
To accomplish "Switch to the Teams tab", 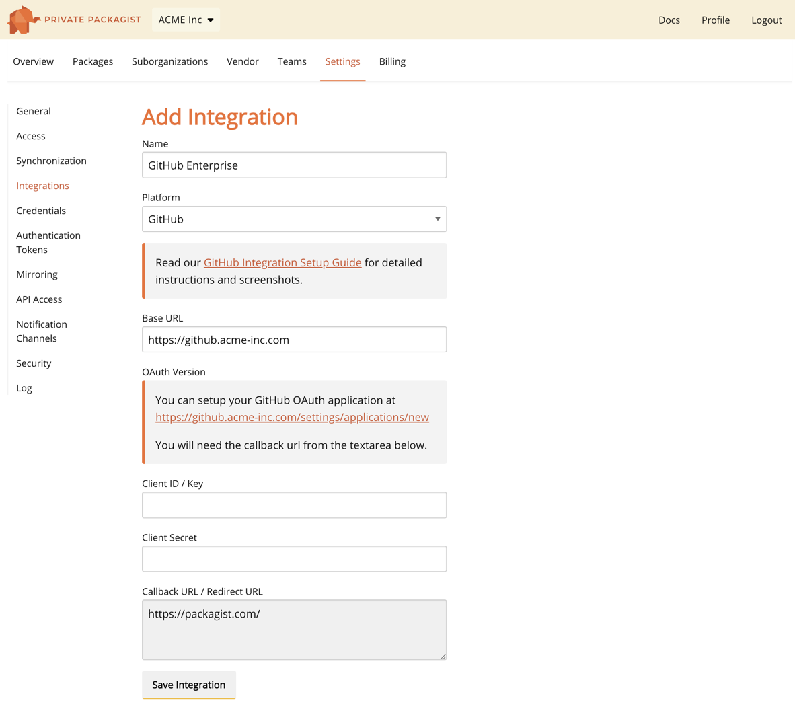I will pyautogui.click(x=292, y=61).
